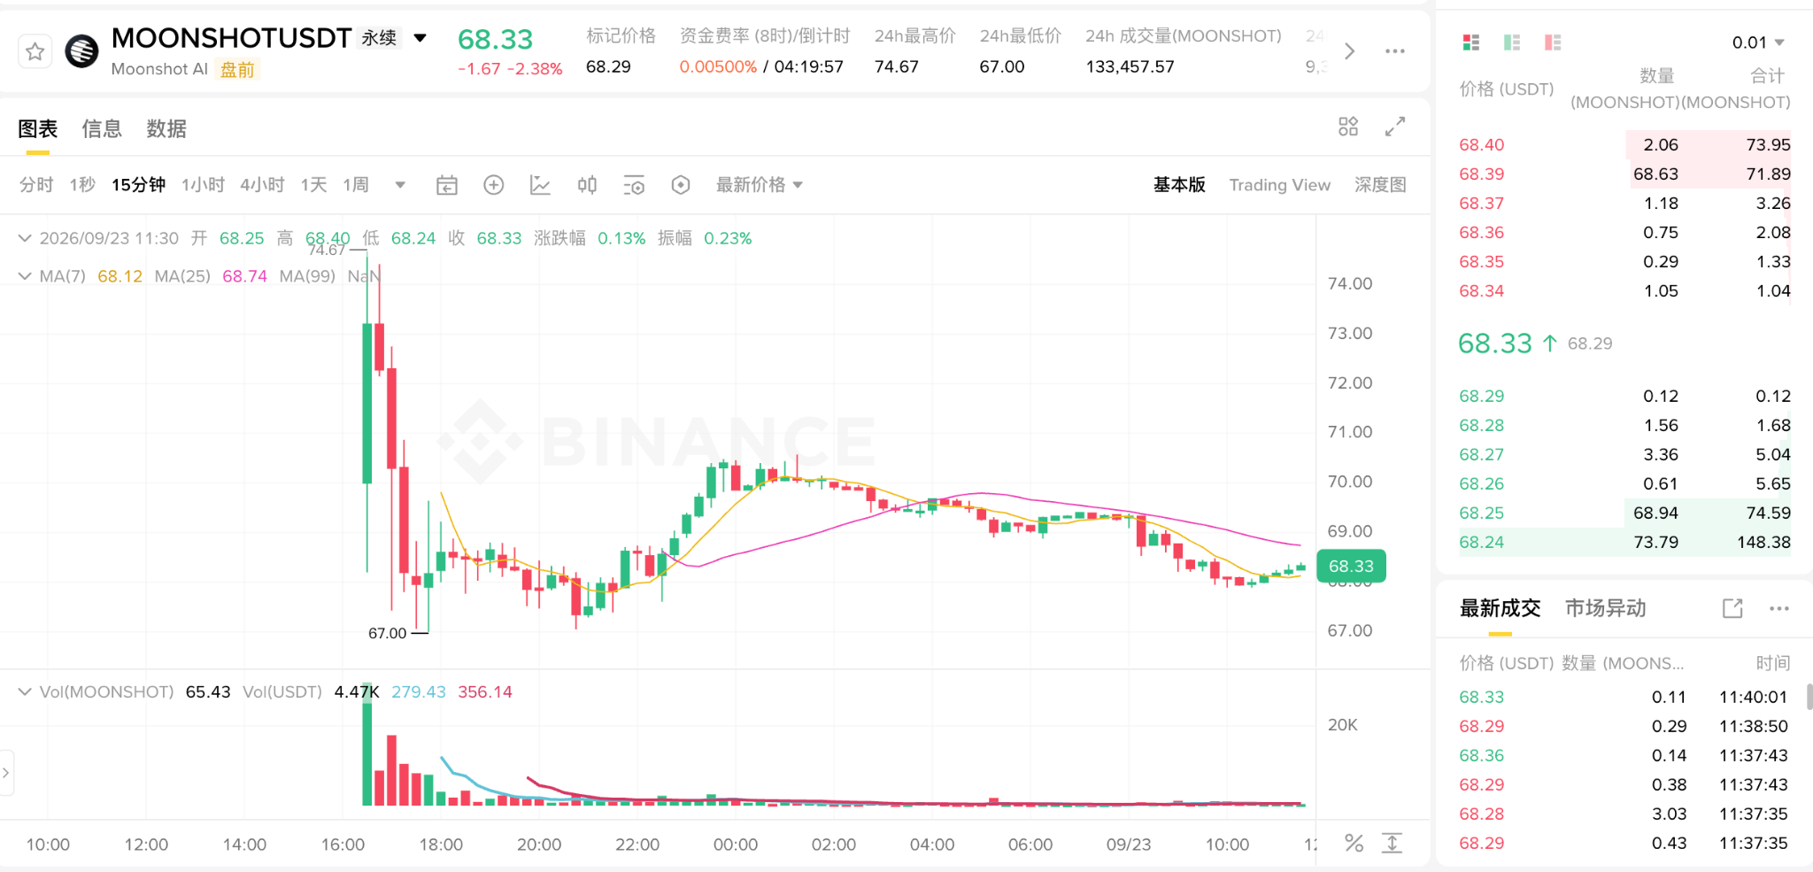This screenshot has height=872, width=1813.
Task: Select the 15分钟 interval
Action: 138,185
